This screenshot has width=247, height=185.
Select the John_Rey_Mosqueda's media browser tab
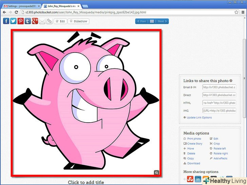point(61,6)
